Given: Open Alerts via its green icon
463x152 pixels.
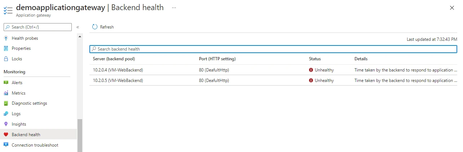Looking at the screenshot, I should point(6,83).
